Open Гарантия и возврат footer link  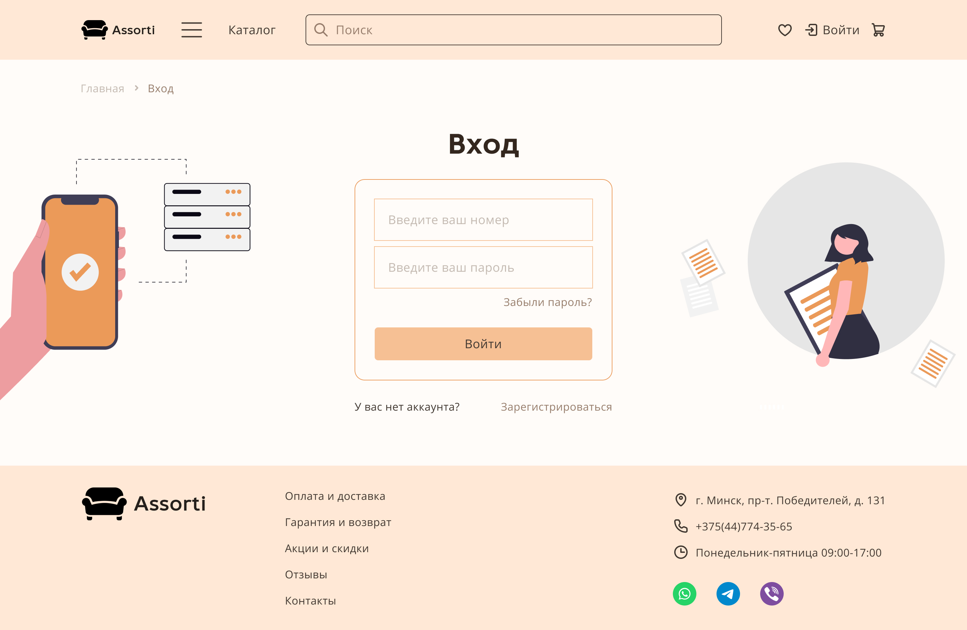point(338,522)
